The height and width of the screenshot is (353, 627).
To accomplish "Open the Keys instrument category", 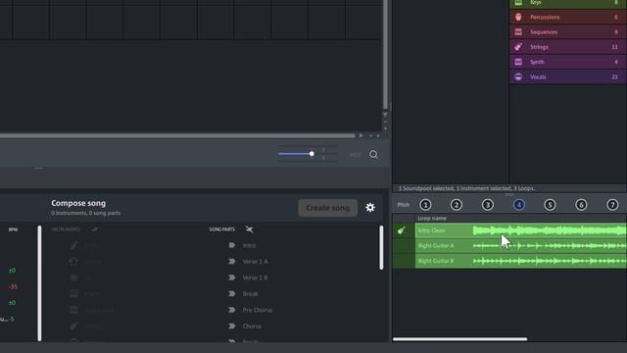I will coord(568,3).
